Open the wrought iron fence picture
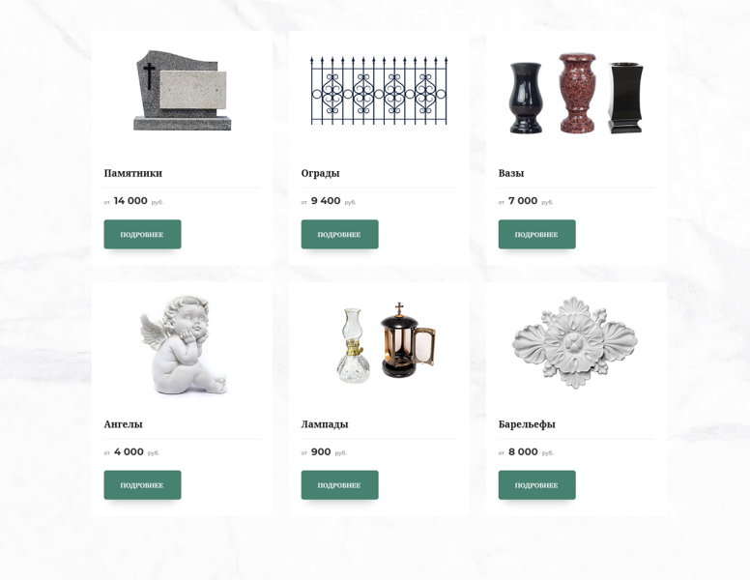This screenshot has height=580, width=750. tap(379, 91)
